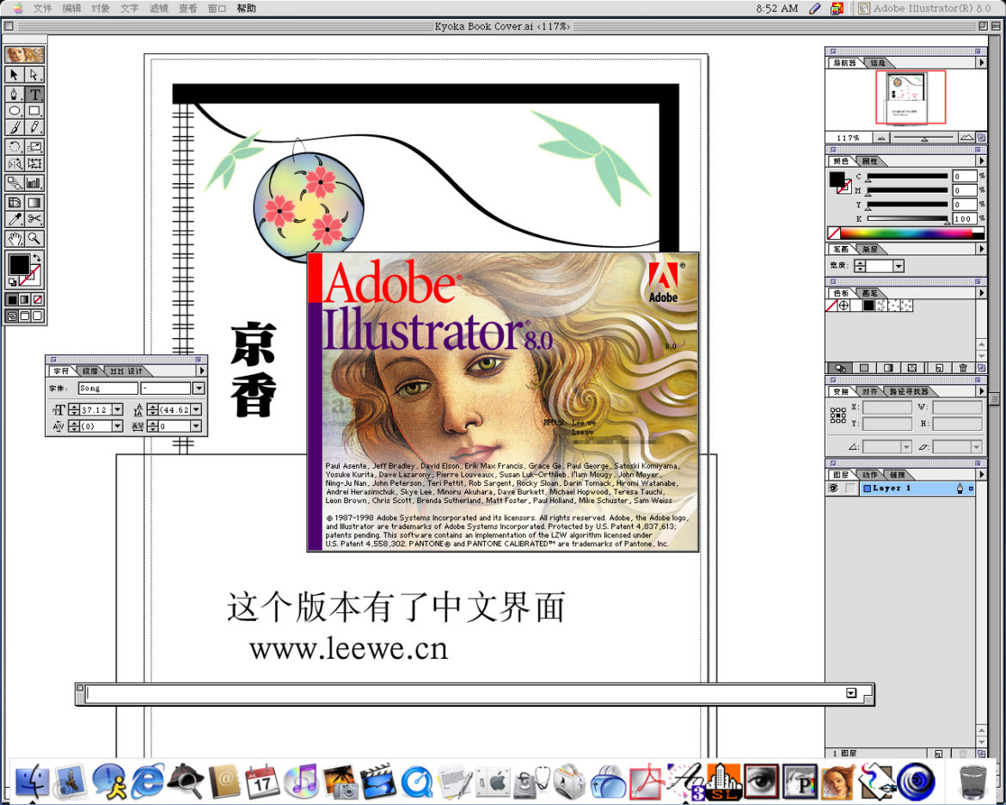Screen dimensions: 1006x805
Task: Choose the Ellipse tool
Action: [13, 111]
